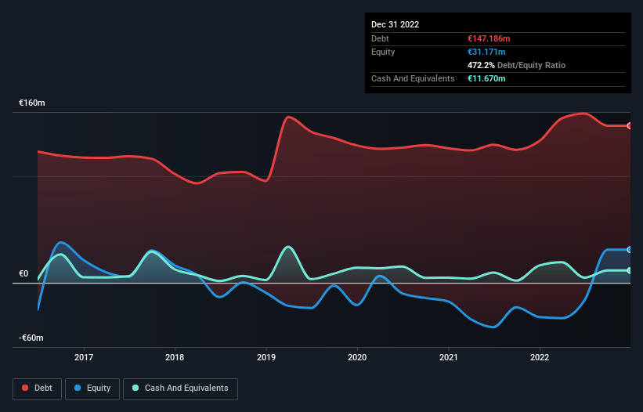Click the 2022 axis label

click(540, 357)
